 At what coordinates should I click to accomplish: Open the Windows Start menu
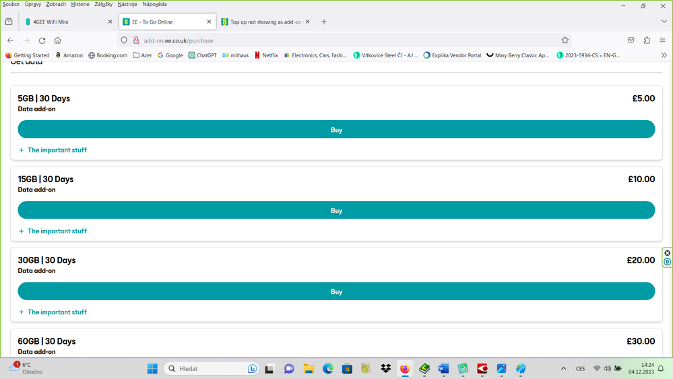coord(152,368)
